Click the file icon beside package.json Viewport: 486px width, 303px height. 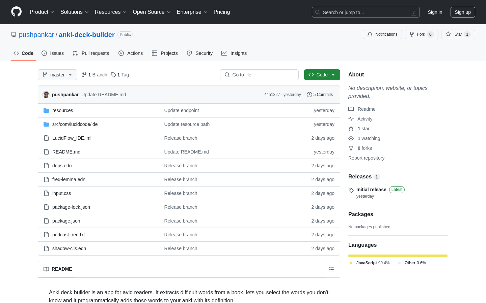point(46,221)
